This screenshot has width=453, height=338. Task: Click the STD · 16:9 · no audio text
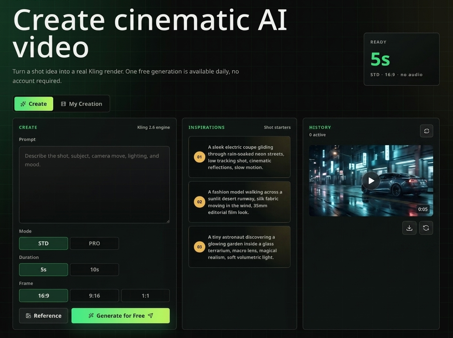pyautogui.click(x=396, y=75)
